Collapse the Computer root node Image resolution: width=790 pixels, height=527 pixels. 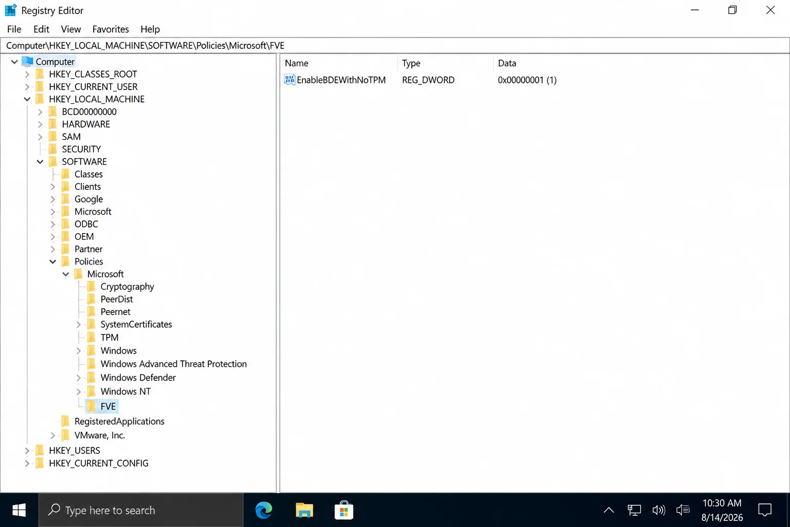pos(14,62)
